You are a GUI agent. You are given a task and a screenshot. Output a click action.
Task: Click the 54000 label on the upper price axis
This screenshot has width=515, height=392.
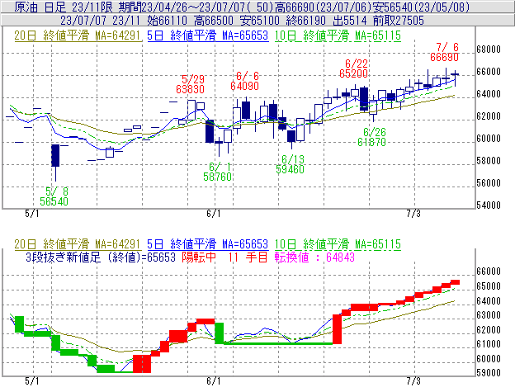click(x=489, y=205)
